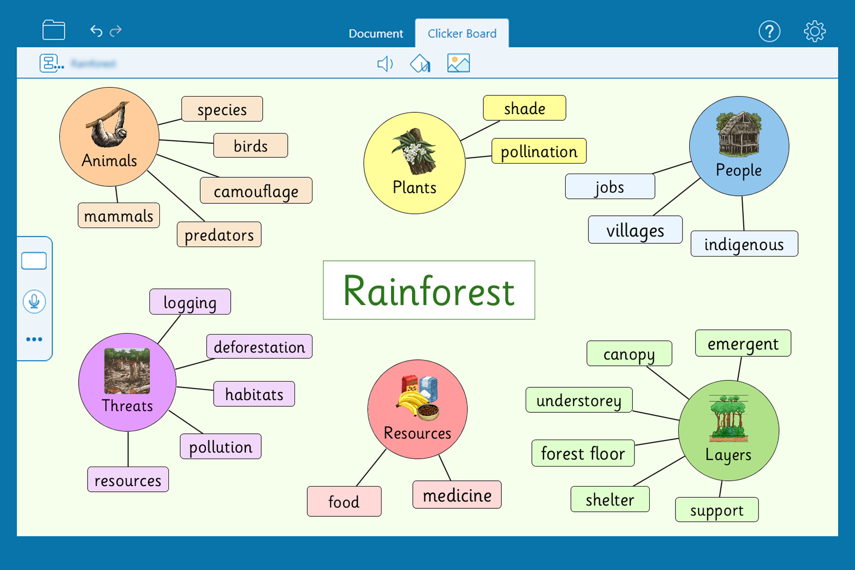Select the green Layers circle
This screenshot has height=570, width=855.
point(728,430)
